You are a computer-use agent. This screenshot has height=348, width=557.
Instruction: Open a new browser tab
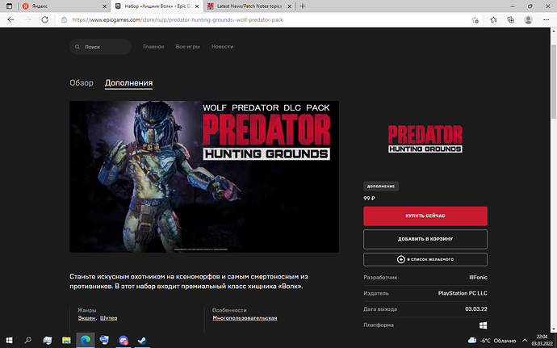pyautogui.click(x=302, y=6)
